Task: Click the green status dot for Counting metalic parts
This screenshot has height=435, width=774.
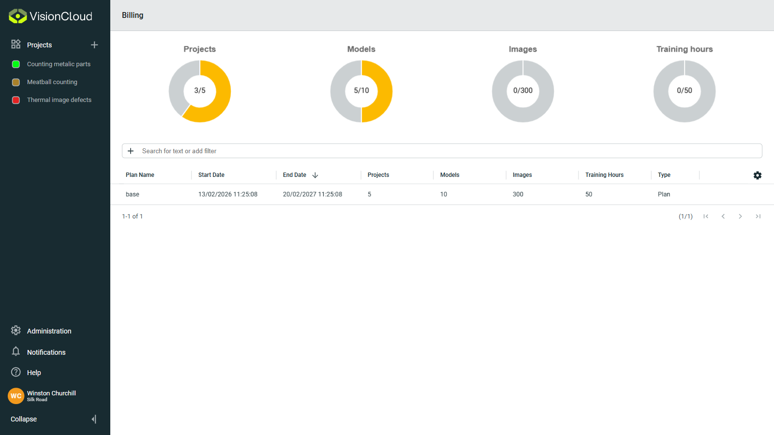Action: [15, 64]
